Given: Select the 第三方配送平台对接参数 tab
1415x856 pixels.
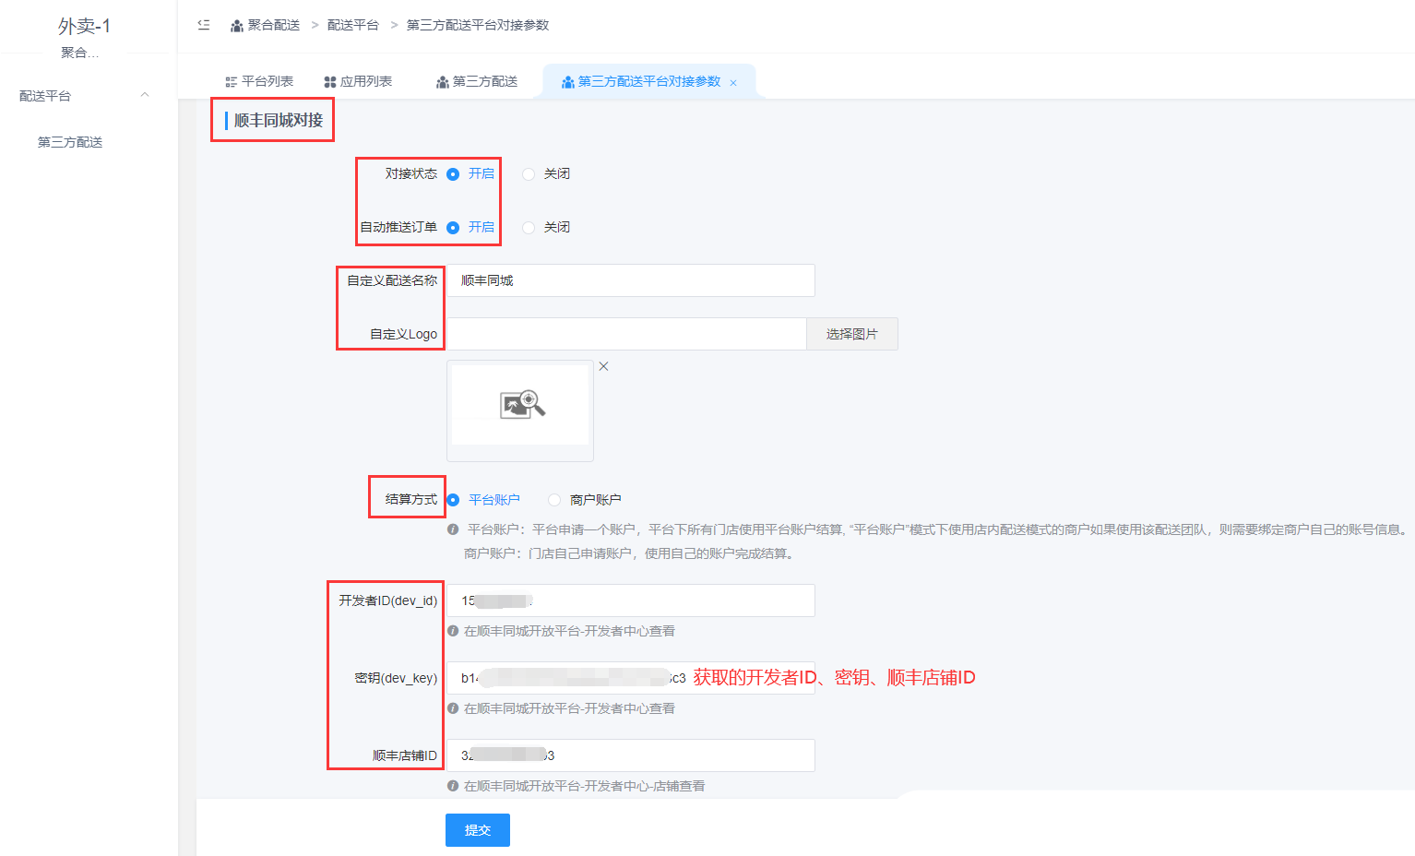Looking at the screenshot, I should [x=648, y=81].
